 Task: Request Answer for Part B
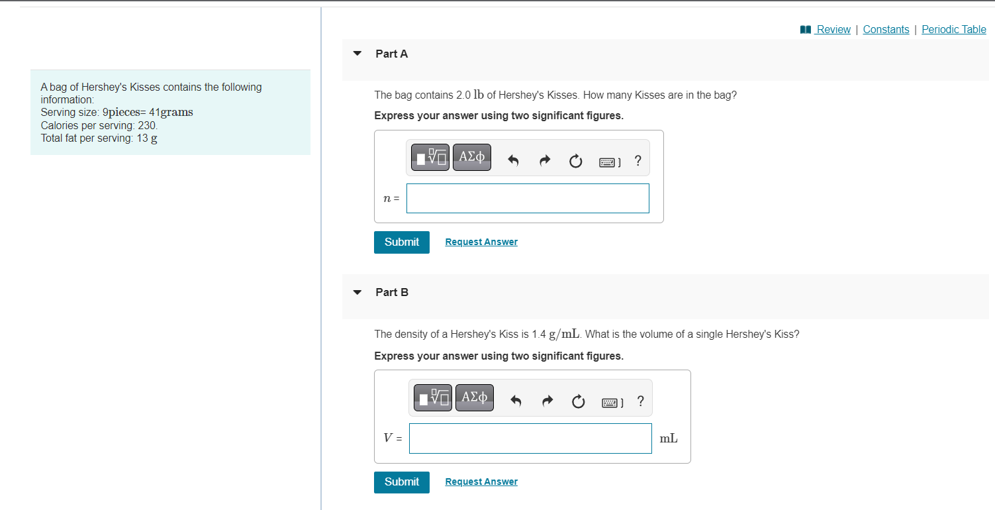tap(481, 482)
